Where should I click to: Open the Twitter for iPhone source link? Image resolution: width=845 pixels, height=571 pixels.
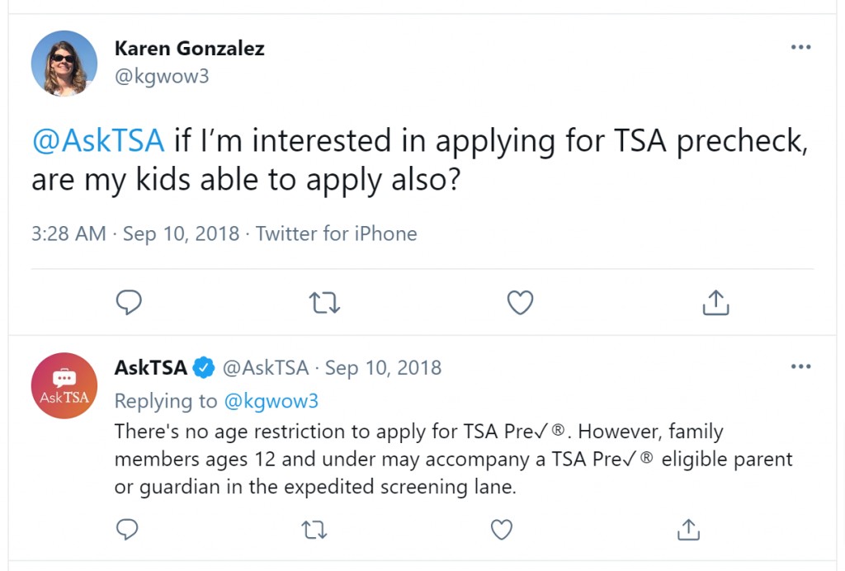coord(337,234)
